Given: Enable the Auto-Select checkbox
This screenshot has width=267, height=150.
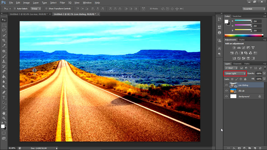Looking at the screenshot, I should coord(15,9).
